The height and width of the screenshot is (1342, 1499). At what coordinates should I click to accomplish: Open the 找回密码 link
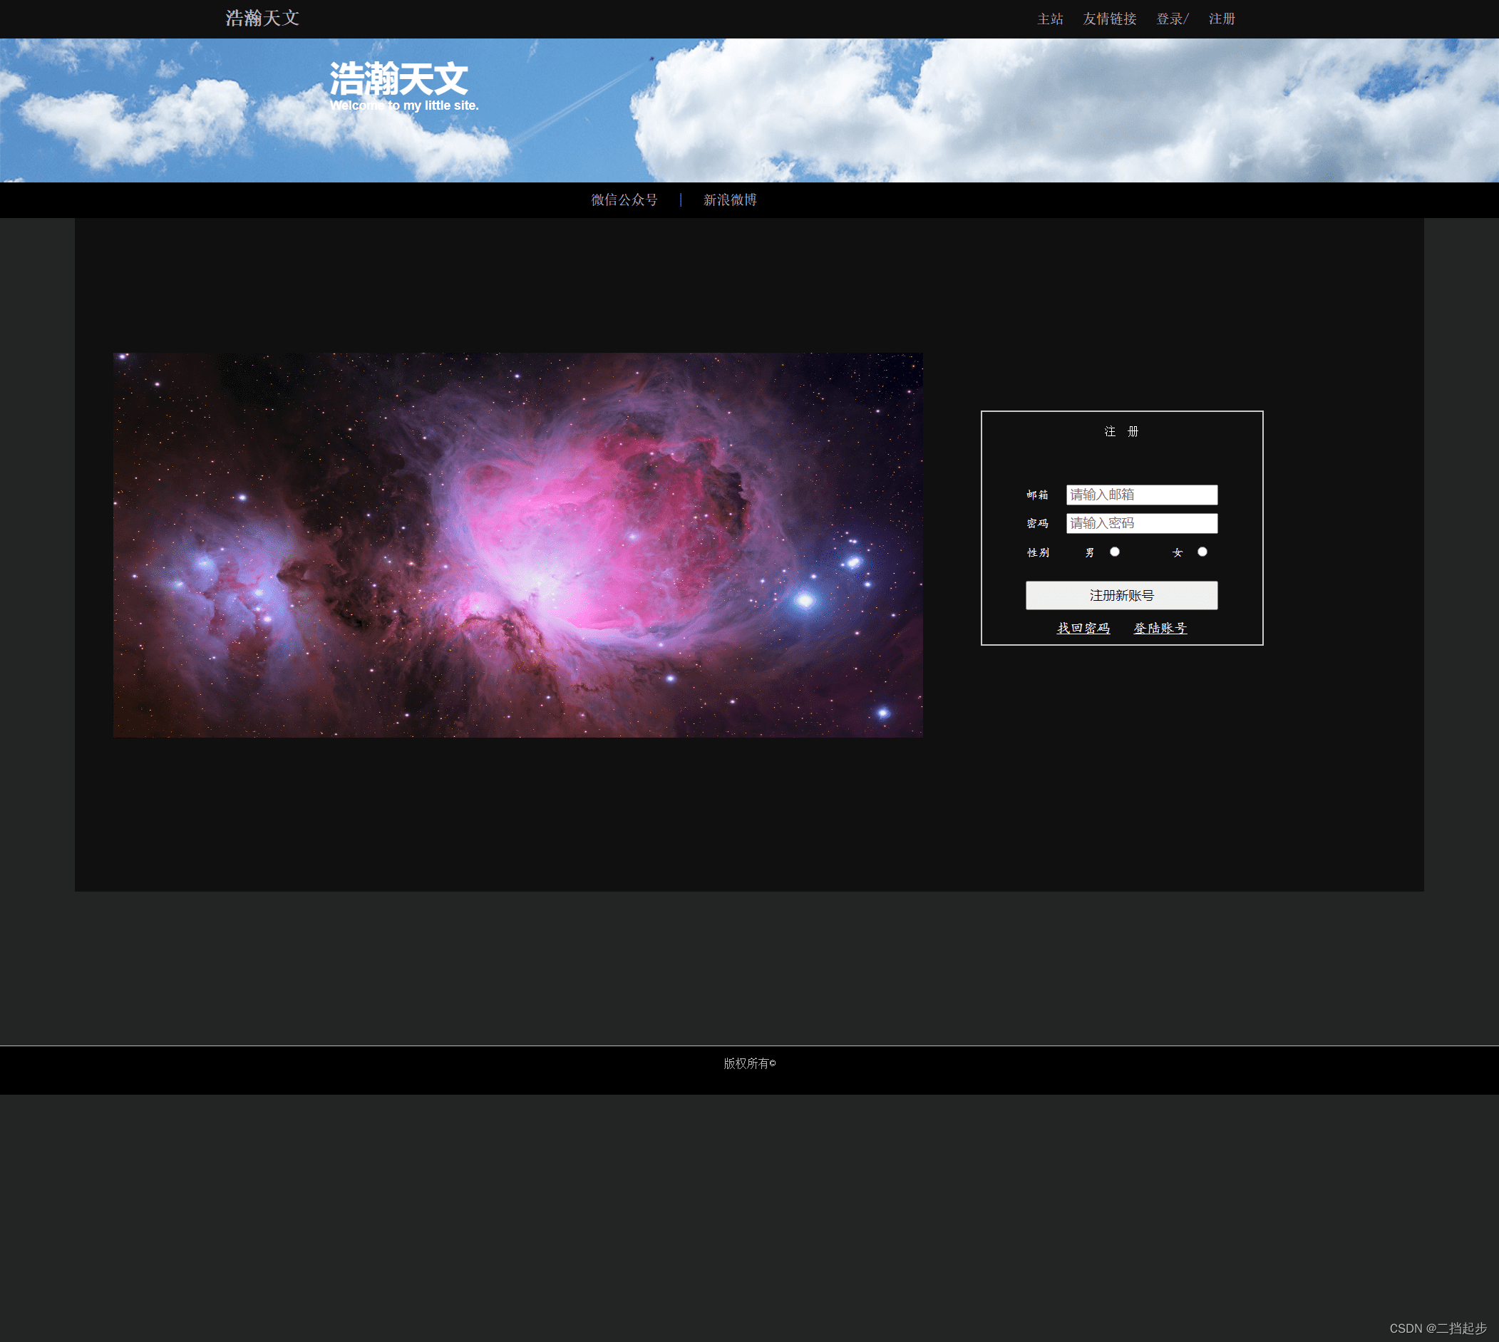coord(1083,628)
